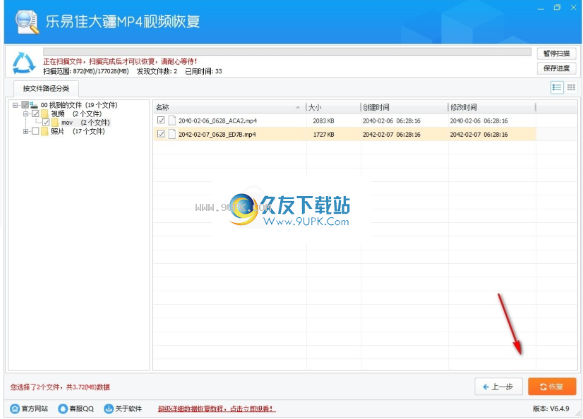Click the scan progress bar
This screenshot has height=419, width=583.
point(287,51)
